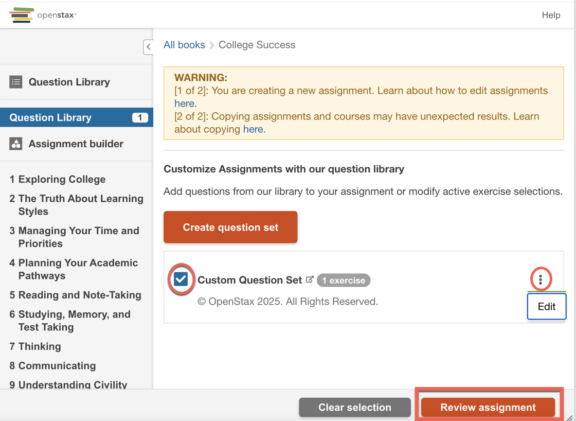576x421 pixels.
Task: Uncheck the Custom Question Set checkbox
Action: point(181,279)
